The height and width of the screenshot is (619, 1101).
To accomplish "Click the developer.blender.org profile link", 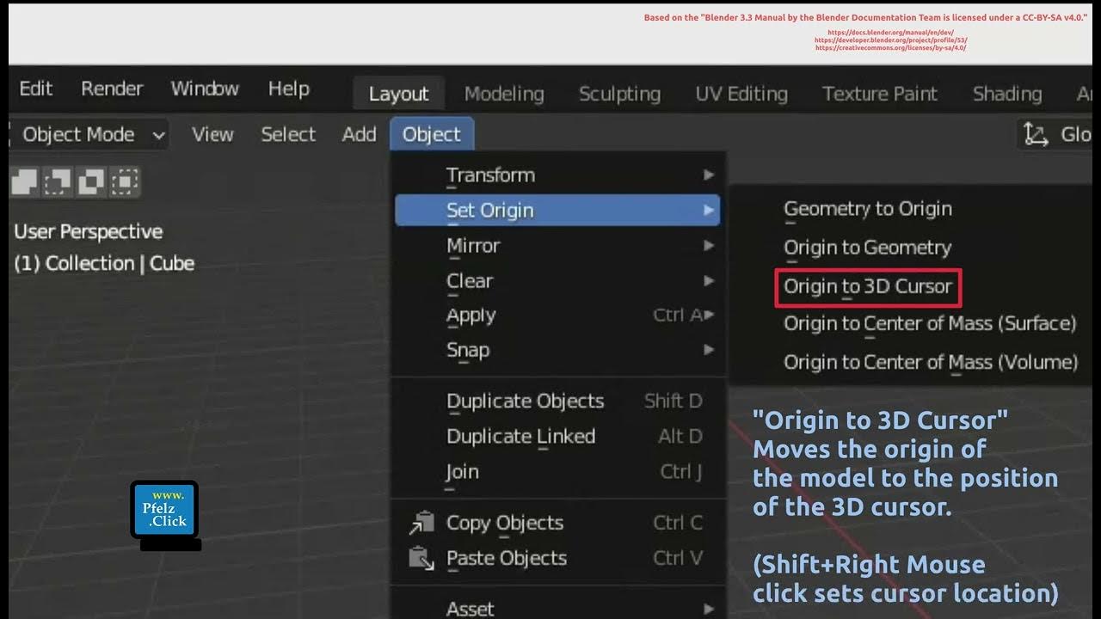I will click(890, 40).
